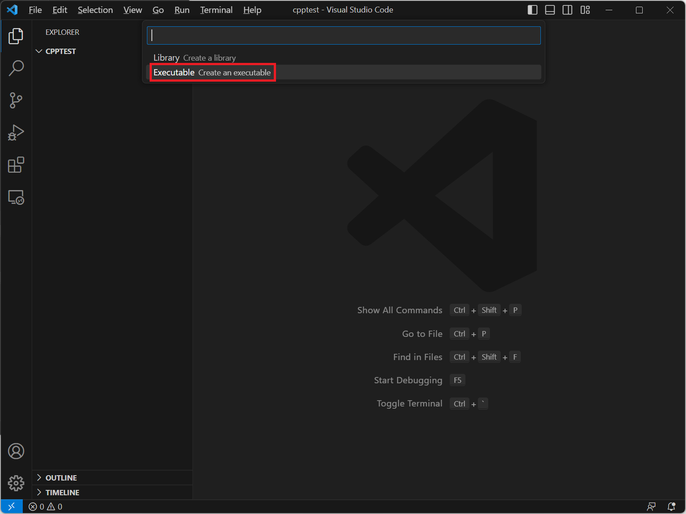Open the Manage gear settings icon
The width and height of the screenshot is (686, 514).
tap(16, 483)
